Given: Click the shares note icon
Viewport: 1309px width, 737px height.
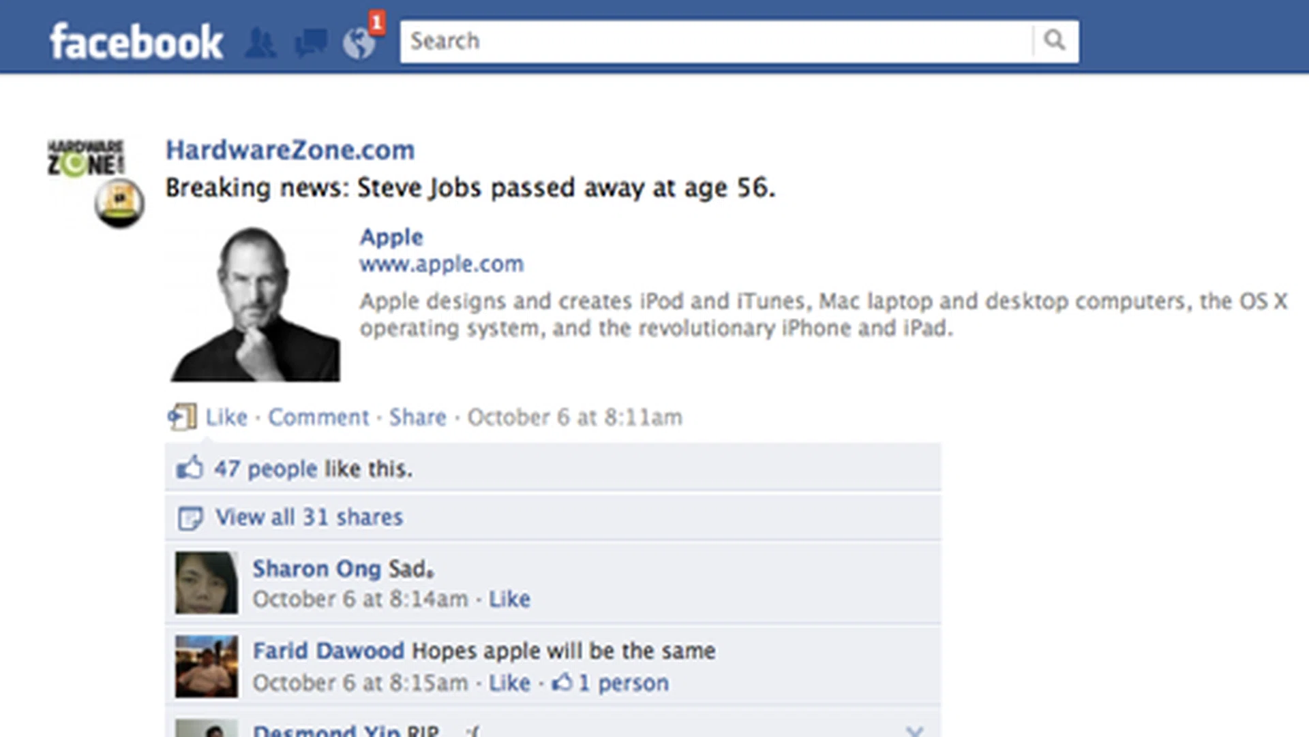Looking at the screenshot, I should pyautogui.click(x=190, y=518).
